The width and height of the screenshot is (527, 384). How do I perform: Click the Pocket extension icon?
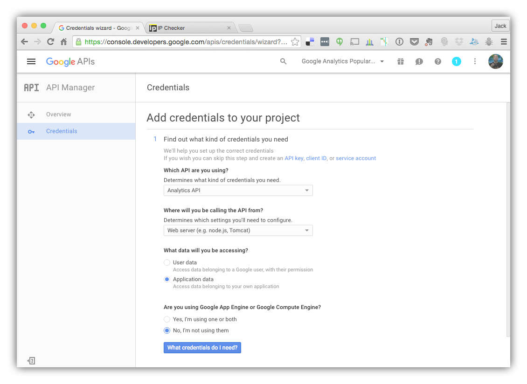[x=414, y=41]
